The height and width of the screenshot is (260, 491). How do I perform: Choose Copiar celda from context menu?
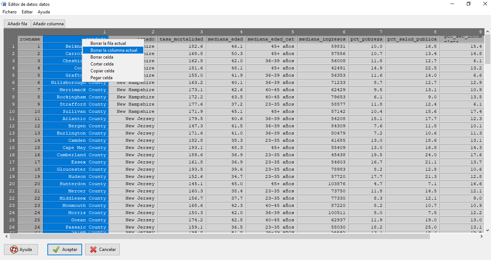[102, 71]
